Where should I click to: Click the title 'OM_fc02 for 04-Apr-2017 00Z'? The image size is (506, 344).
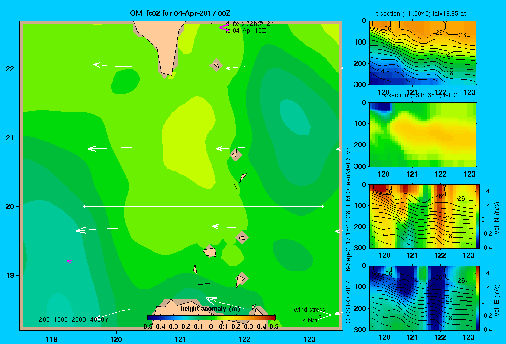[x=180, y=13]
